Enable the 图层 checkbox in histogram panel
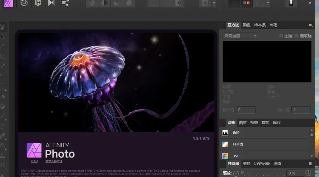The width and height of the screenshot is (319, 177). coord(281,36)
